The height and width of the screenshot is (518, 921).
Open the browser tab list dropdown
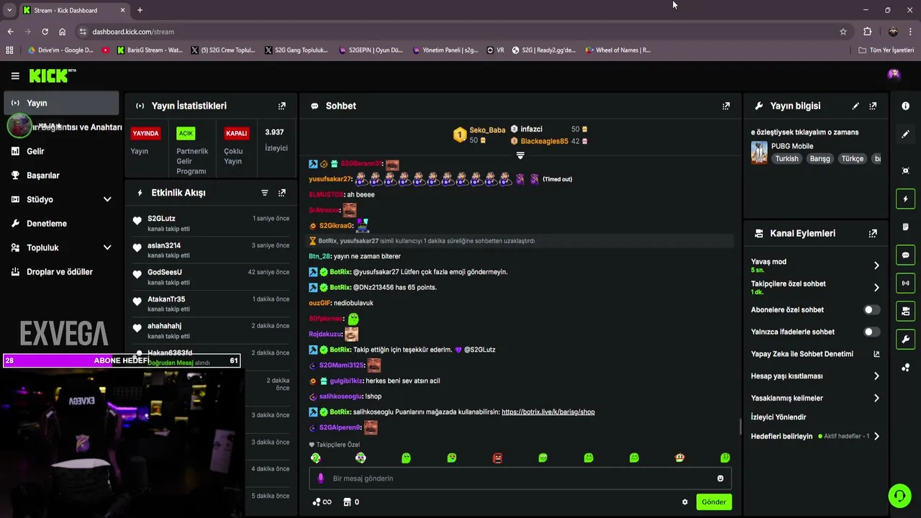[9, 10]
